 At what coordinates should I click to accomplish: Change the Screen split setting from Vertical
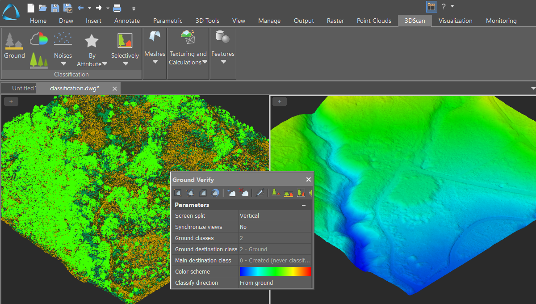(274, 215)
